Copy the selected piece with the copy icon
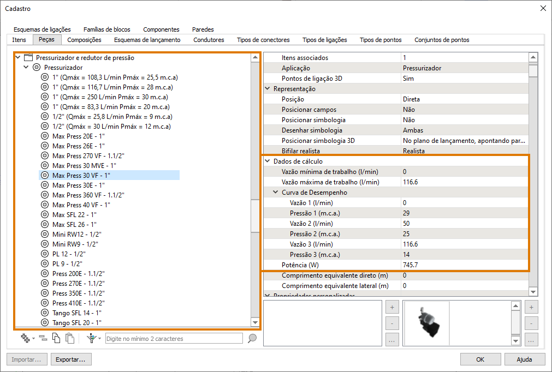 pos(56,338)
